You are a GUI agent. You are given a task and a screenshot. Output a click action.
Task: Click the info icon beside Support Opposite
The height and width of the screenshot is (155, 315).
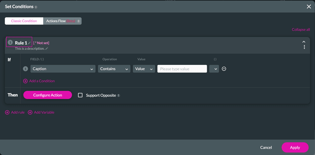pyautogui.click(x=119, y=95)
